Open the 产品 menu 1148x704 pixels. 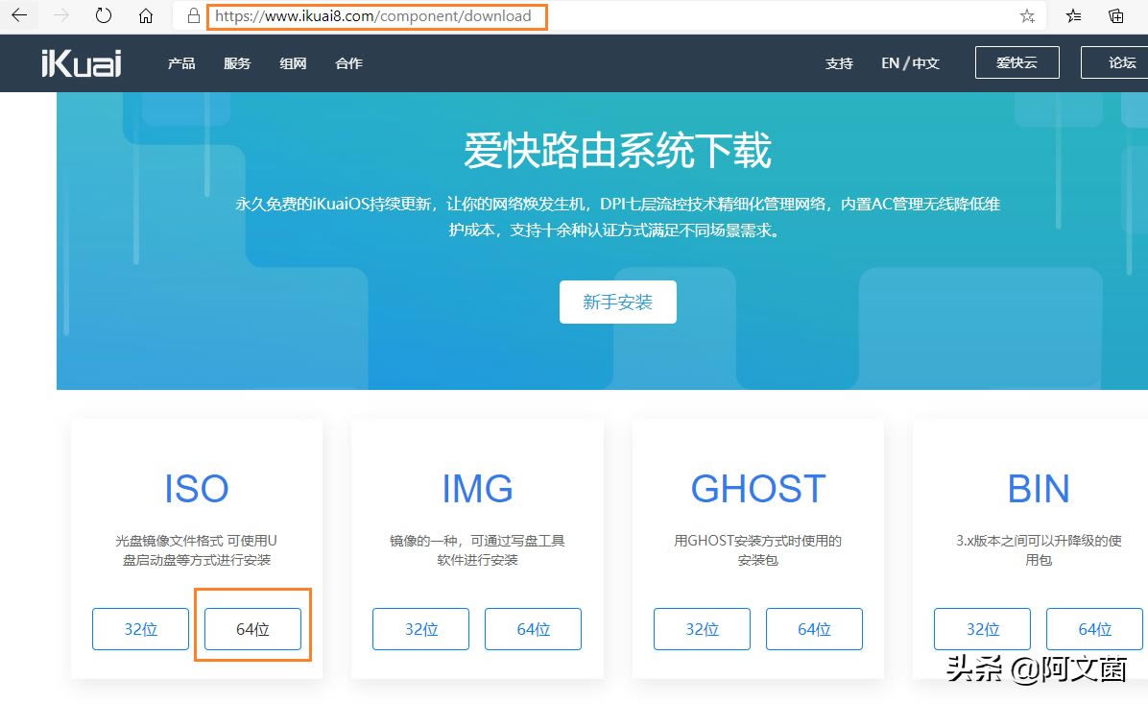point(181,63)
